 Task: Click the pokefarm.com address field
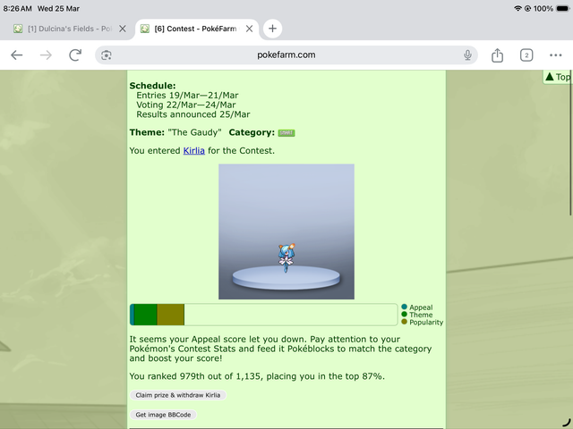(x=286, y=55)
